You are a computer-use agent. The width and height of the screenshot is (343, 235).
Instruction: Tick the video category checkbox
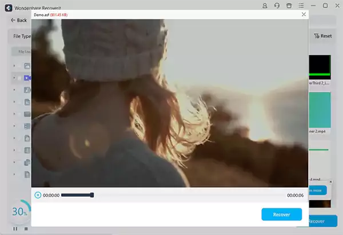19,78
